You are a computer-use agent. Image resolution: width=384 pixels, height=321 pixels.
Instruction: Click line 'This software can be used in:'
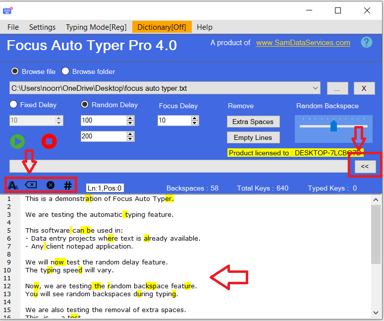(x=74, y=231)
